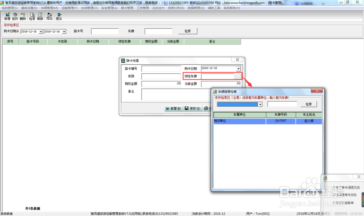Click the 当前金额 column header in main table

pos(173,42)
